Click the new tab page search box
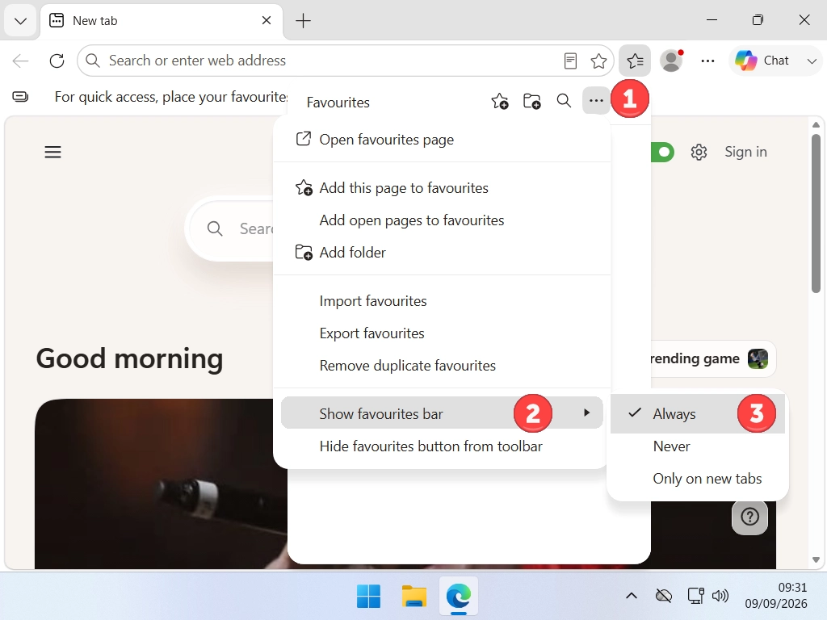This screenshot has height=620, width=827. click(x=229, y=228)
